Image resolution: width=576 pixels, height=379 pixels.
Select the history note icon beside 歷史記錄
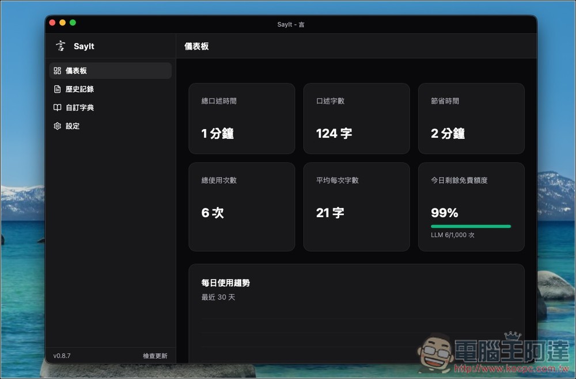(x=56, y=89)
